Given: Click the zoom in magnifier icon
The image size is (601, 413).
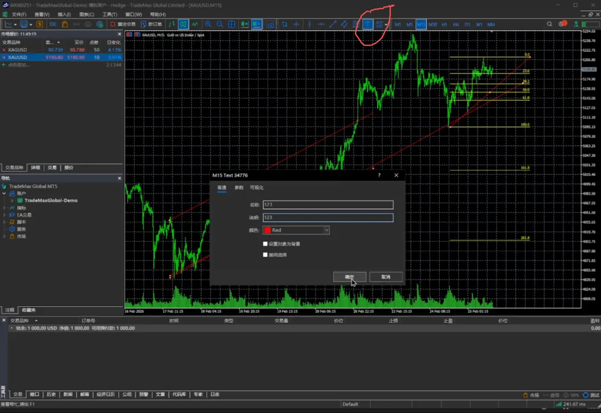Looking at the screenshot, I should click(x=208, y=24).
